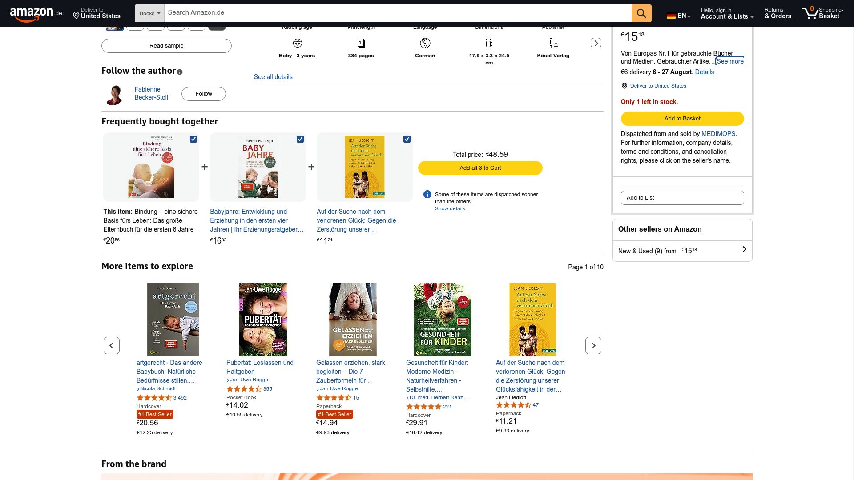This screenshot has height=480, width=854.
Task: Open artgerecht book cover image
Action: pos(173,320)
